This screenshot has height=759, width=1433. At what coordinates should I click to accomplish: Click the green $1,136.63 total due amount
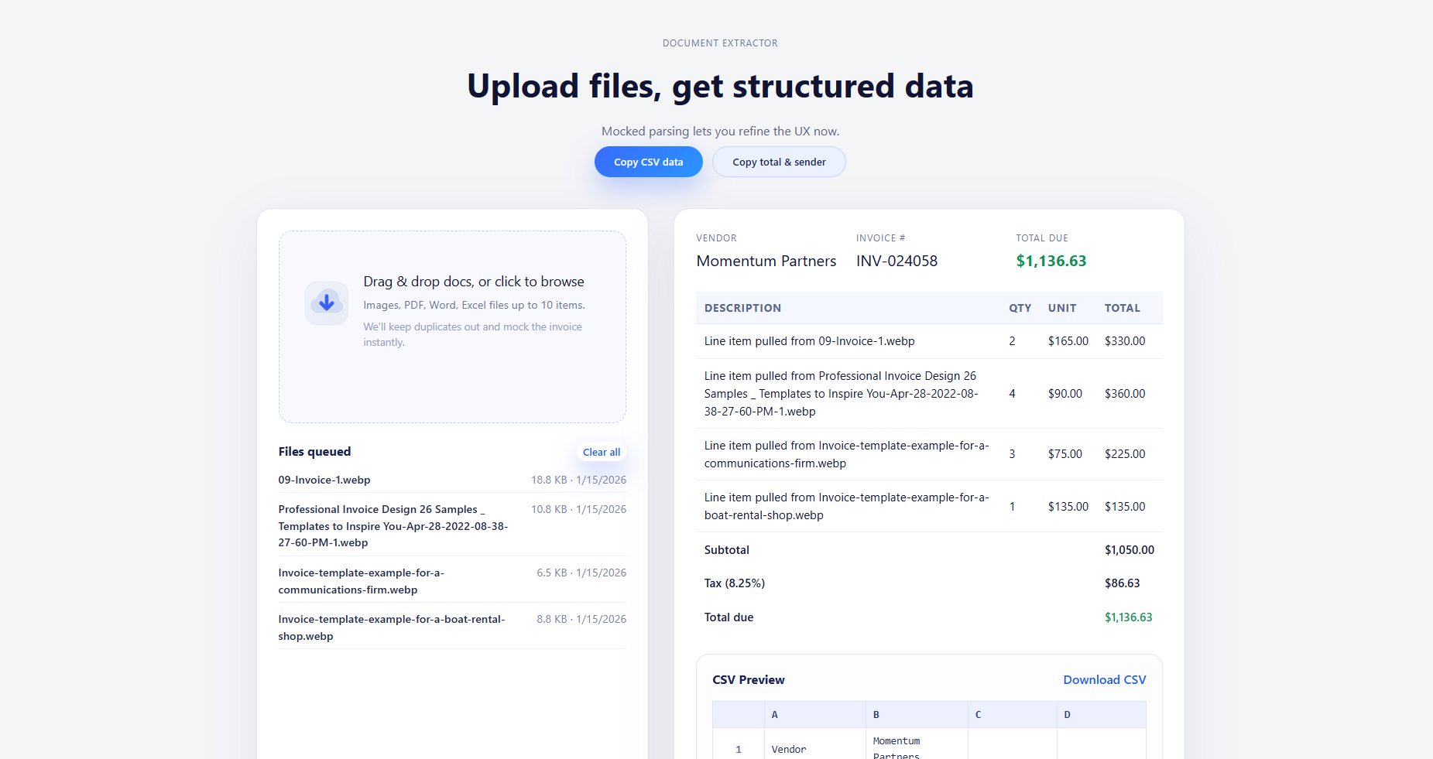(1051, 261)
